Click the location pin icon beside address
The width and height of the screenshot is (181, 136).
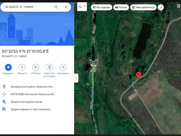(x=4, y=87)
